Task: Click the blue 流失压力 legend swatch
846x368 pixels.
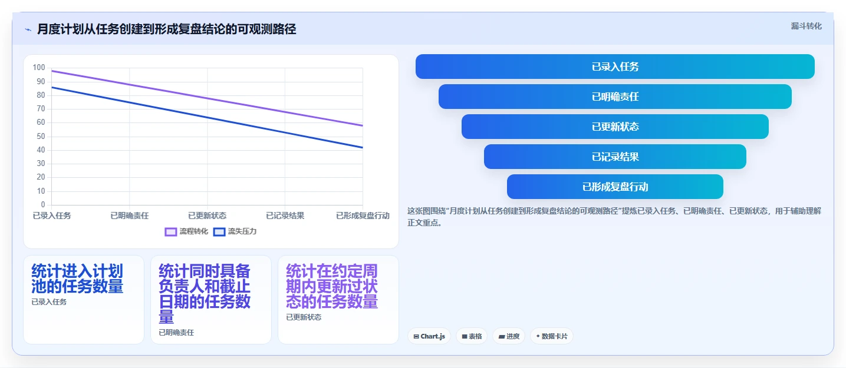Action: pos(219,231)
